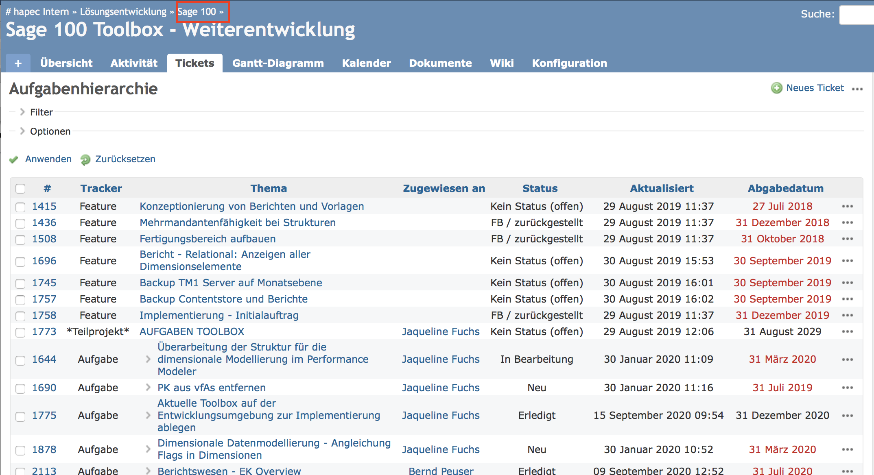
Task: Open the plus menu tab icon
Action: click(x=18, y=63)
